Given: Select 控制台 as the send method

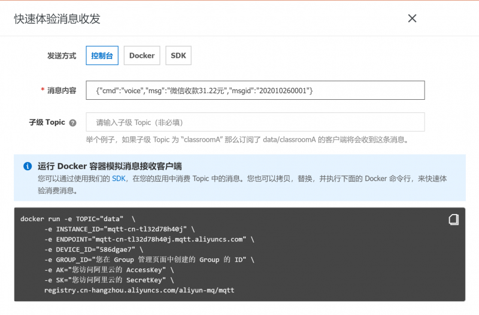Looking at the screenshot, I should 102,56.
